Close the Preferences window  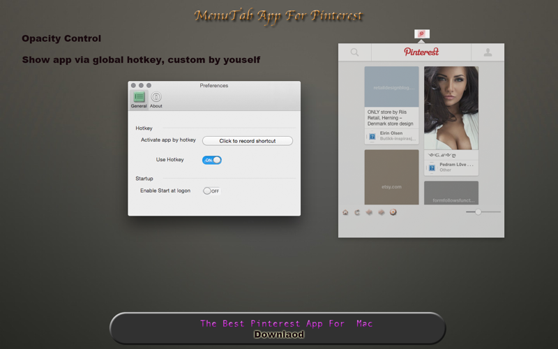click(133, 85)
